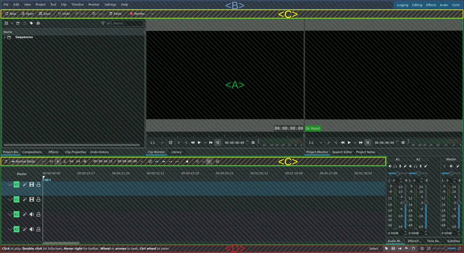Open the audio mixer icon in timeline toolbar
The width and height of the screenshot is (464, 253).
tap(209, 161)
